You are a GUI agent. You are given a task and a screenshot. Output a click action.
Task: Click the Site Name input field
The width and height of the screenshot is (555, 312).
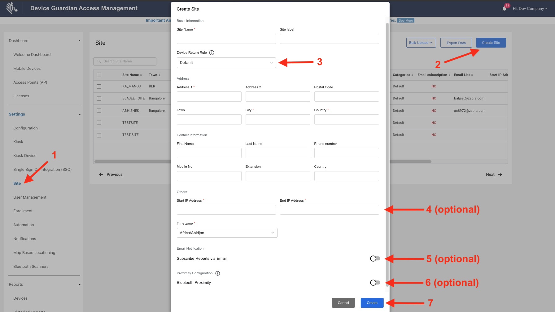[226, 39]
